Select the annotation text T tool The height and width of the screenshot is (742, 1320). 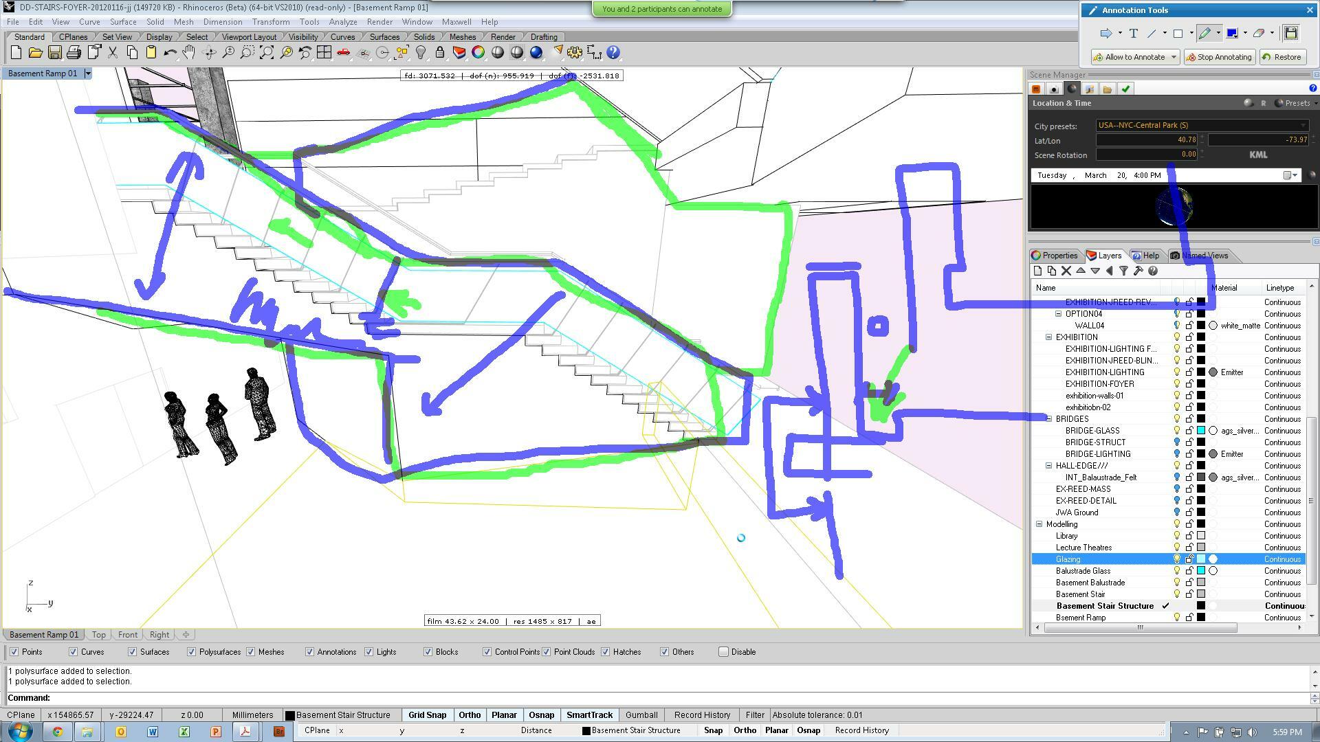tap(1133, 33)
